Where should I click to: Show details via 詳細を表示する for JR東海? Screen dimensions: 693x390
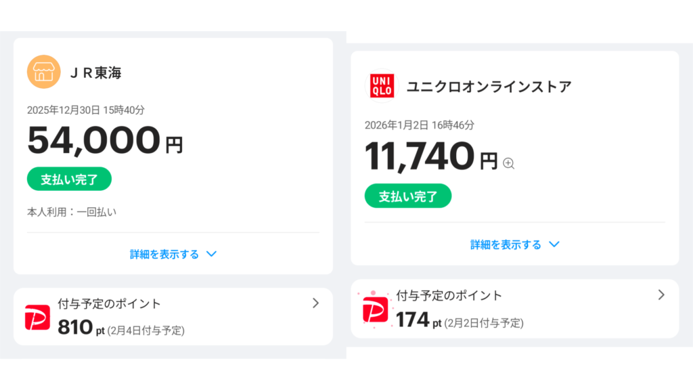point(164,255)
